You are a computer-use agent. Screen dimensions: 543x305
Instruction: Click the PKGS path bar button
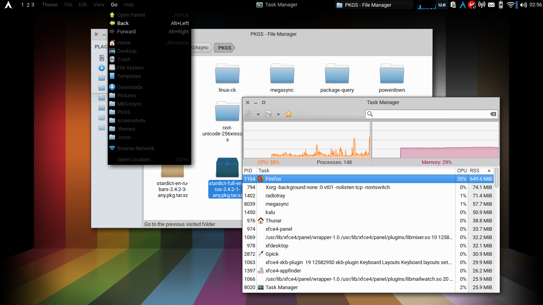point(225,48)
